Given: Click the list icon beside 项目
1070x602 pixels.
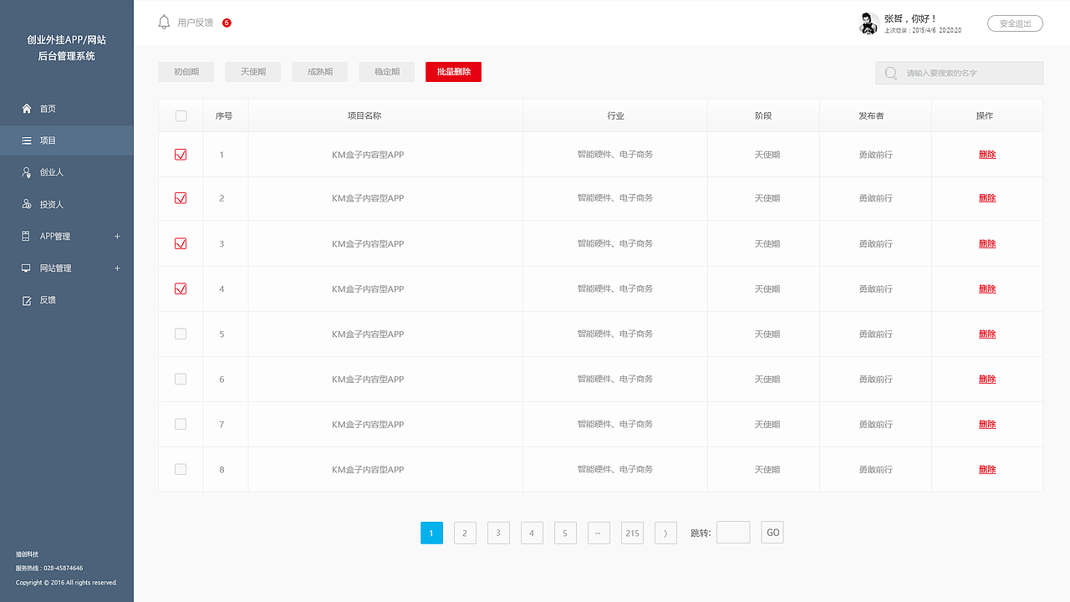Looking at the screenshot, I should (27, 140).
